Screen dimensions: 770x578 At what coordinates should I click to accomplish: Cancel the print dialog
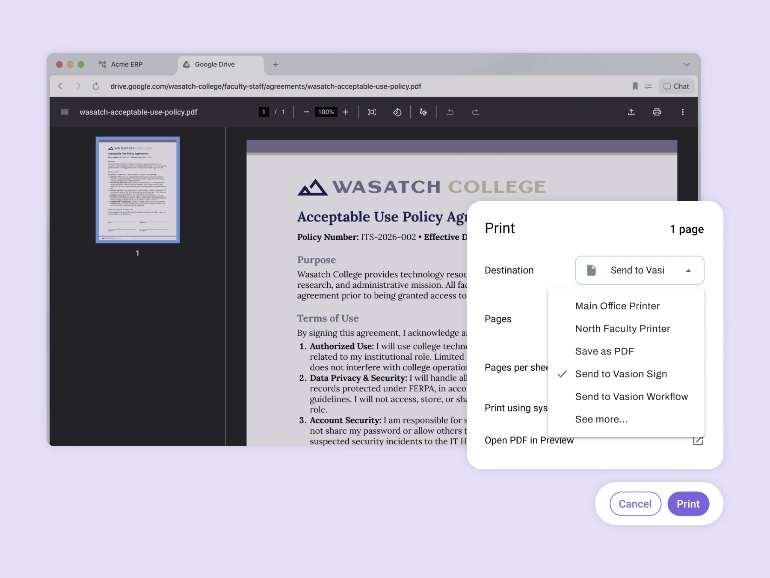(x=635, y=504)
